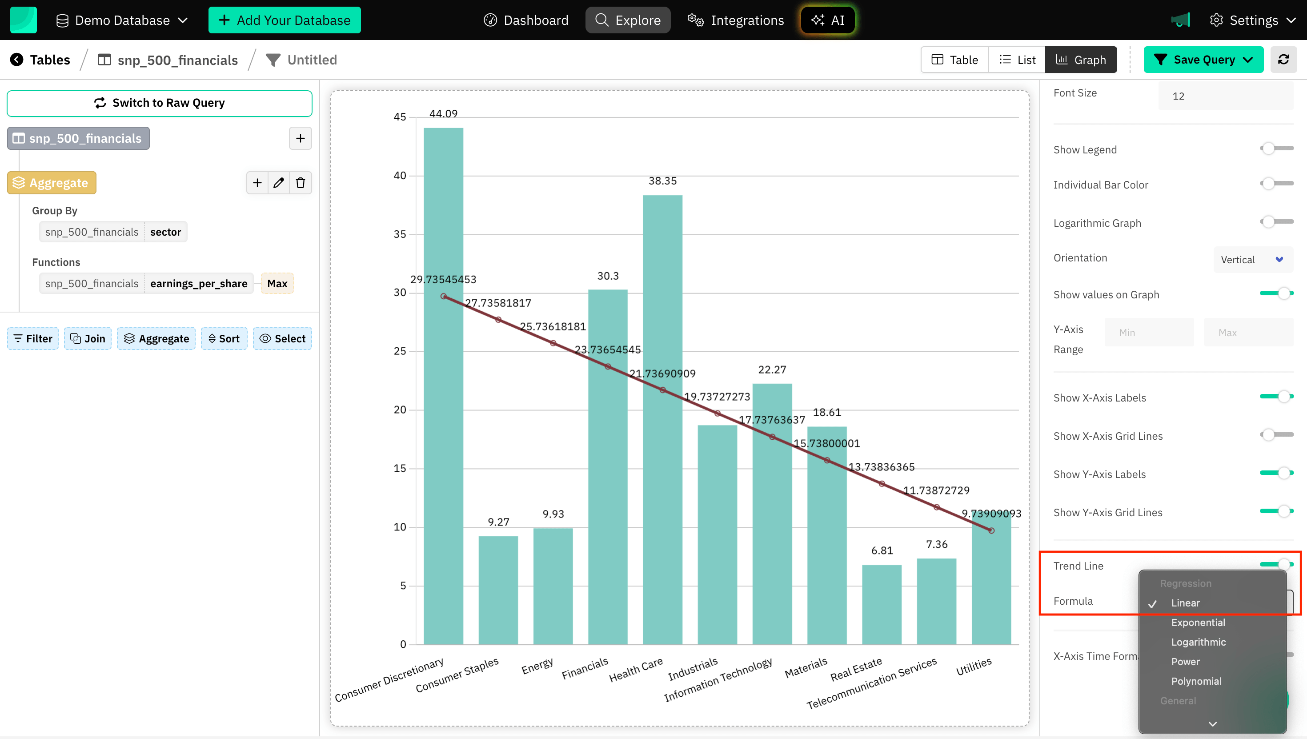Select Polynomial regression from the menu
Viewport: 1307px width, 739px height.
[x=1196, y=681]
